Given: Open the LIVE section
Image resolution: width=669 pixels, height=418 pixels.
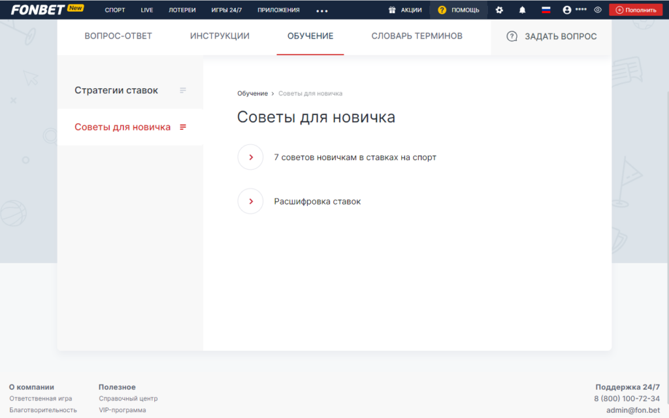Looking at the screenshot, I should pyautogui.click(x=147, y=10).
